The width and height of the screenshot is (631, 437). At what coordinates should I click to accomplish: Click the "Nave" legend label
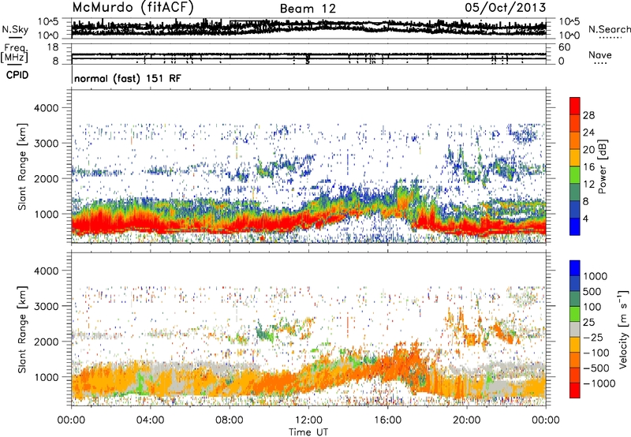click(x=600, y=54)
